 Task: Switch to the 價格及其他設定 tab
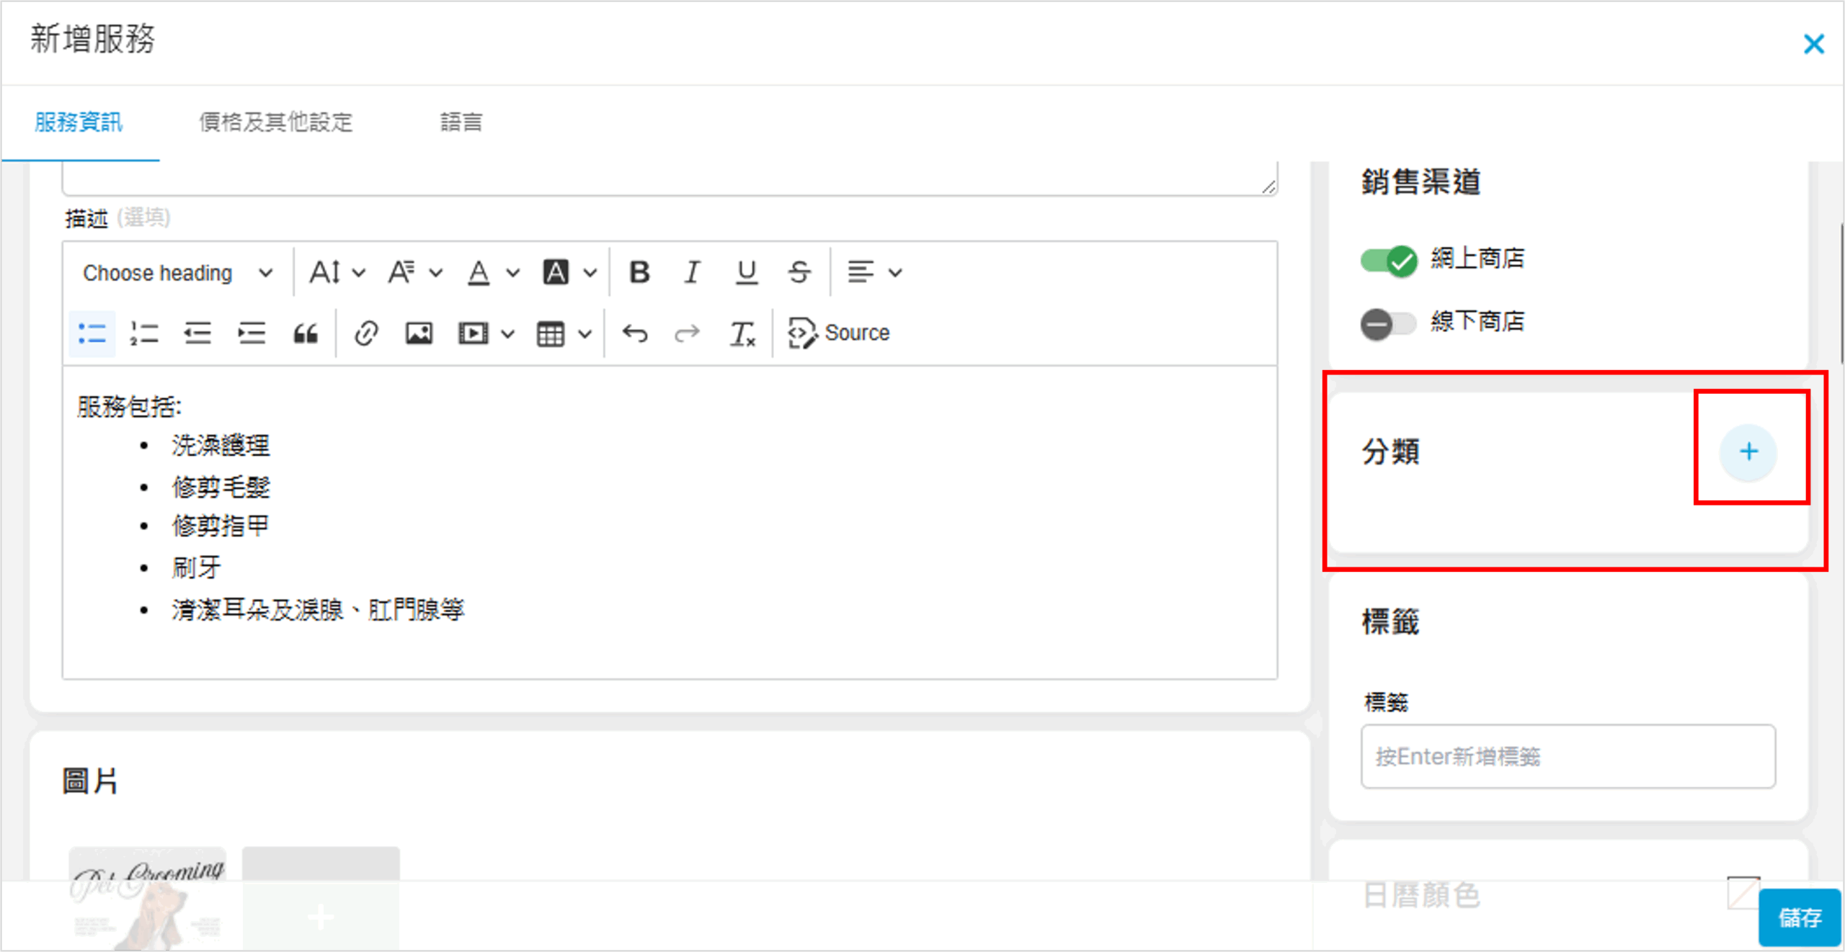point(276,122)
